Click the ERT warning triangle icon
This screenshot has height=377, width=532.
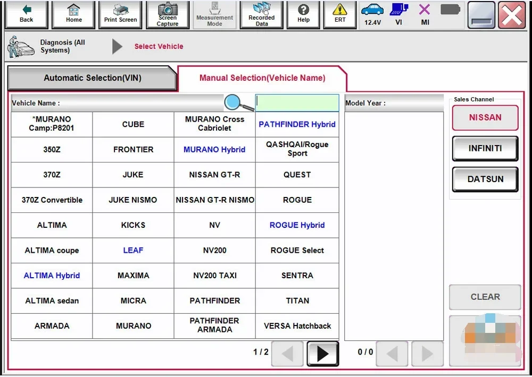[x=340, y=14]
